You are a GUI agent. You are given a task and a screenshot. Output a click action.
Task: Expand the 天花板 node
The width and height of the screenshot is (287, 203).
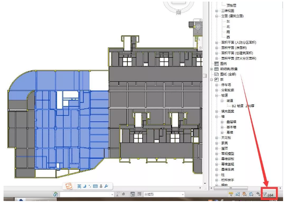[217, 138]
